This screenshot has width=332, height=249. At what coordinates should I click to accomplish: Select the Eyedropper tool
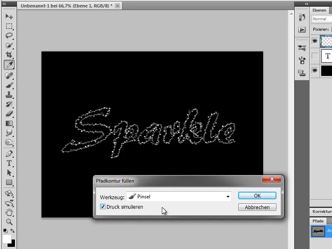(x=9, y=65)
